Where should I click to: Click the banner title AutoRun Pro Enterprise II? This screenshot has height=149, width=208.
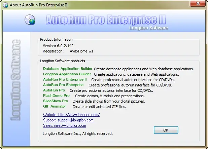pos(106,20)
